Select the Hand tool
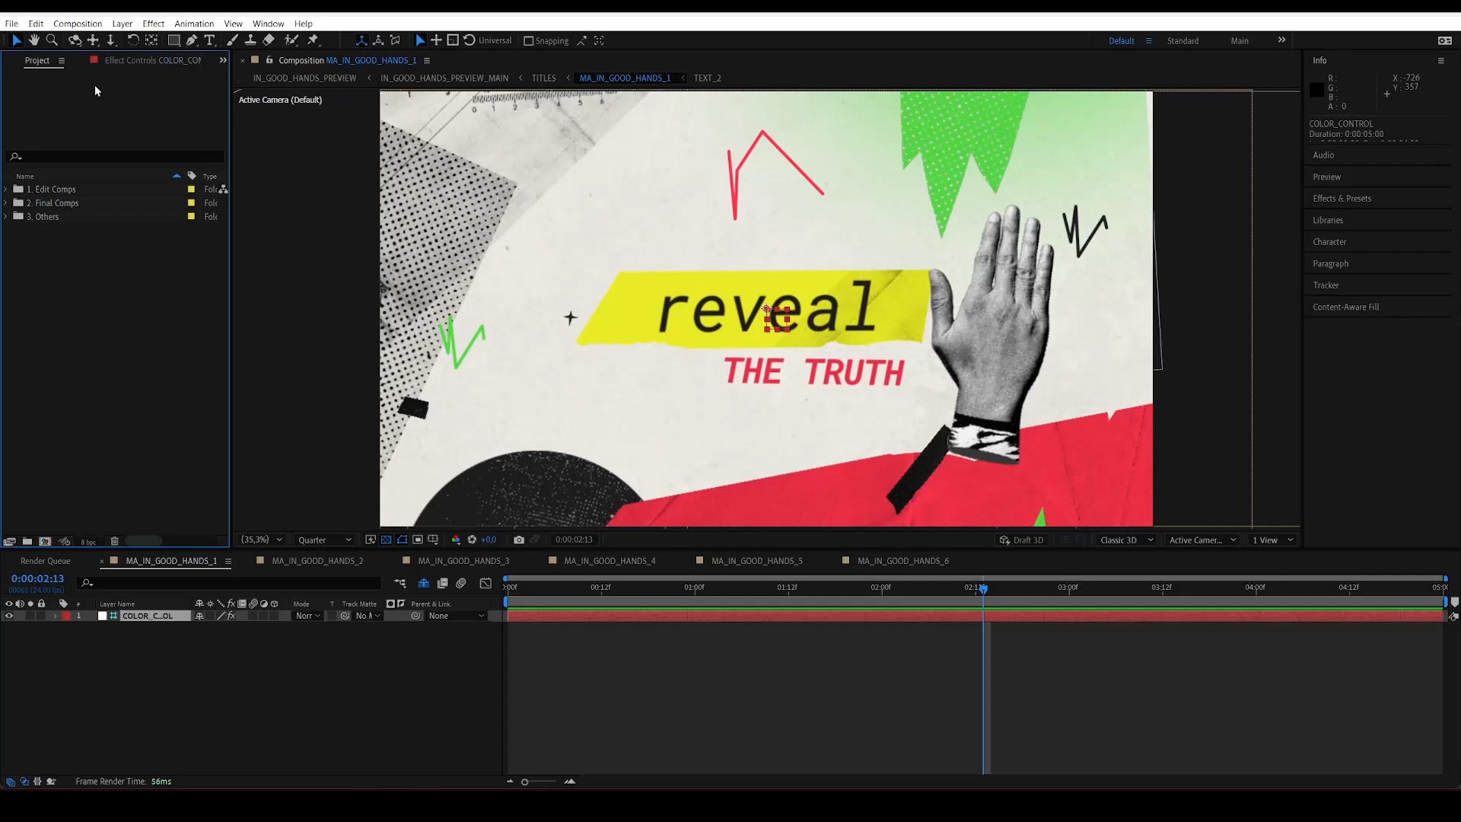Image resolution: width=1461 pixels, height=822 pixels. point(34,40)
